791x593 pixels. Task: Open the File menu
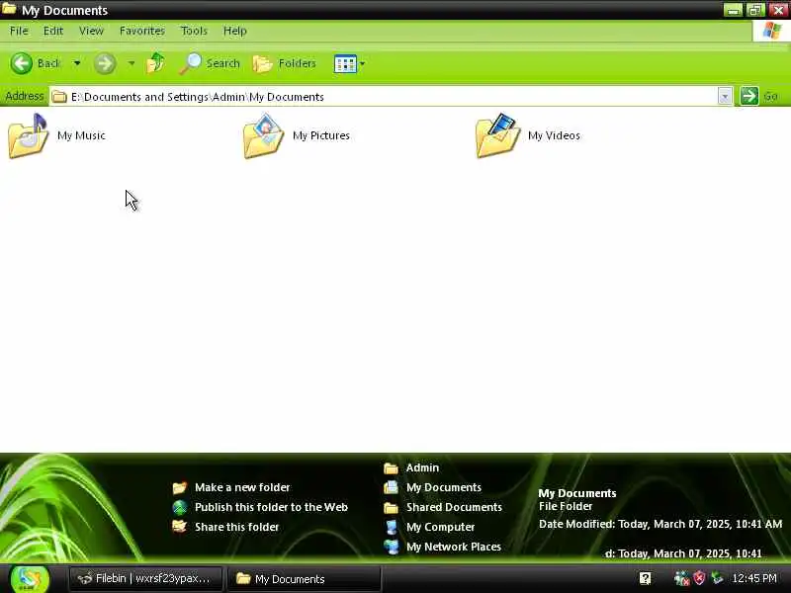coord(19,31)
